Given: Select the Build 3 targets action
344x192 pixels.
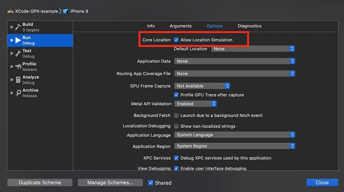Looking at the screenshot, I should [x=40, y=27].
